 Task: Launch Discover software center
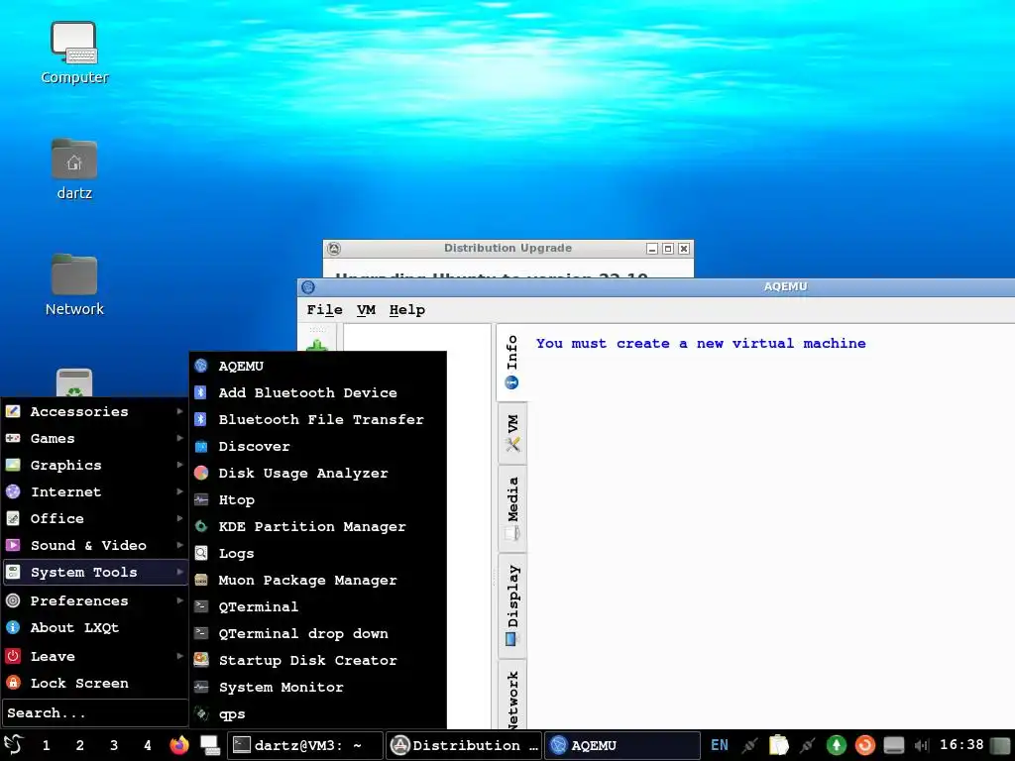317,447
